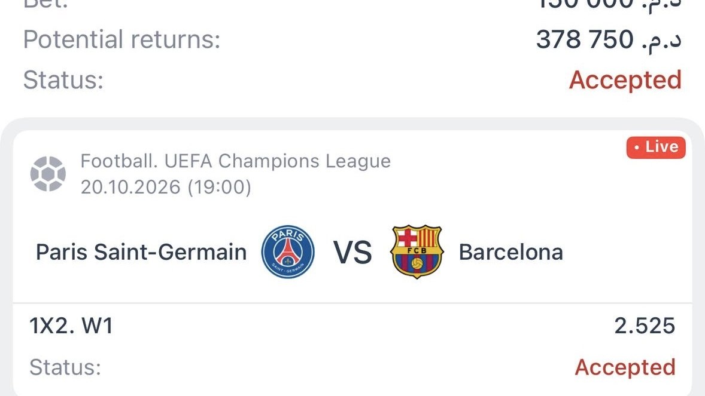Open the Paris Saint-Germain team name
The width and height of the screenshot is (705, 396).
pyautogui.click(x=141, y=252)
